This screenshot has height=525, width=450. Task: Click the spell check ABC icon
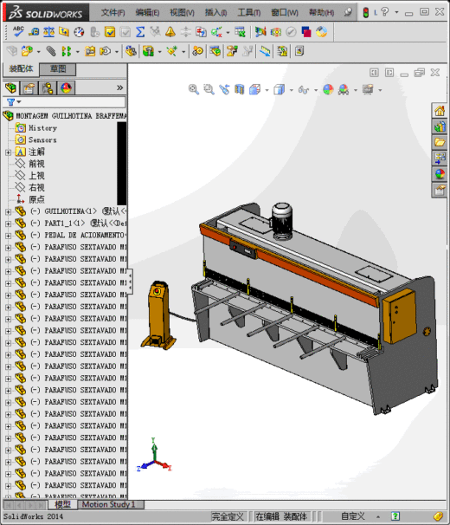tap(18, 32)
